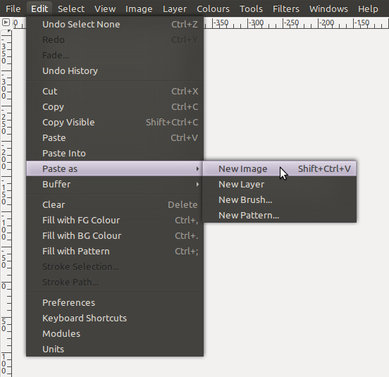Open the Filters menu

[286, 9]
